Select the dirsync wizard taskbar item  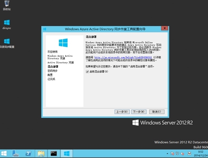(66, 153)
